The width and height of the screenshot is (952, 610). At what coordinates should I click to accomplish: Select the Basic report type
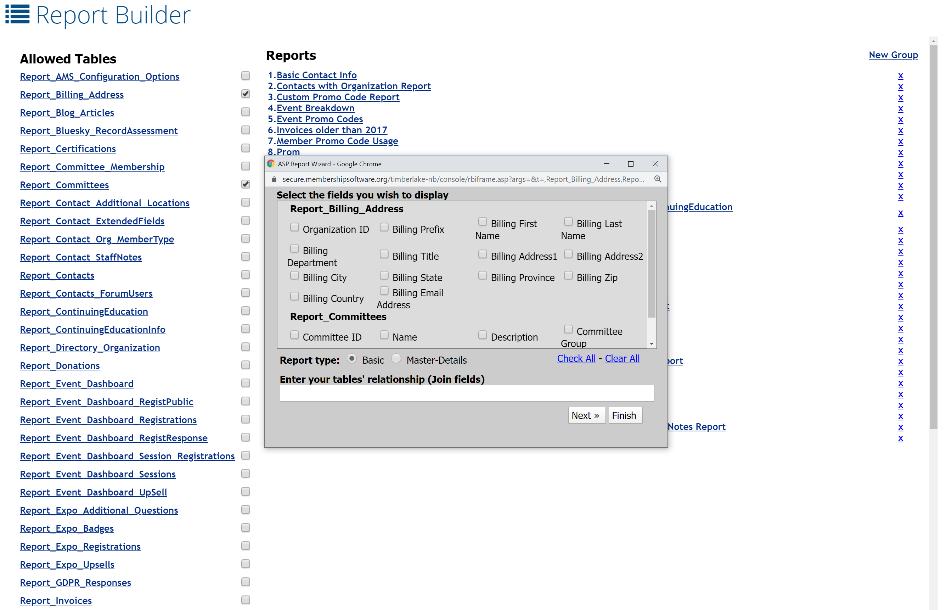[x=352, y=359]
